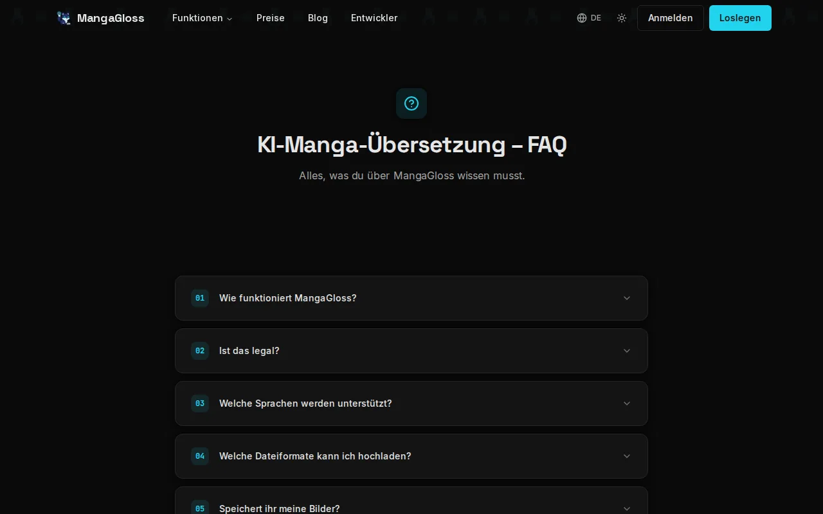The width and height of the screenshot is (823, 514).
Task: Expand 'Wie funktioniert MangaGloss?' question
Action: (x=411, y=298)
